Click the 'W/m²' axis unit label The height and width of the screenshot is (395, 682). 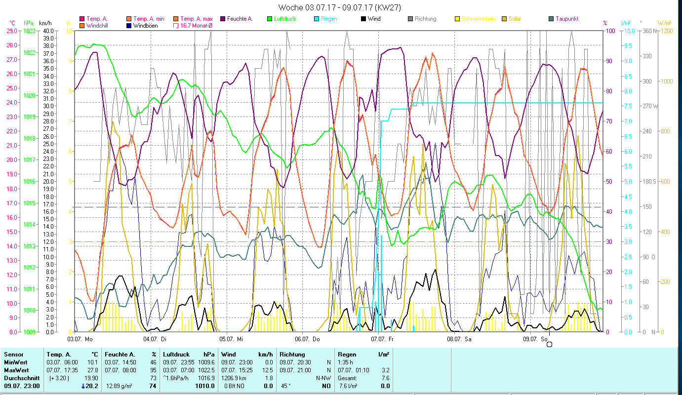point(664,23)
